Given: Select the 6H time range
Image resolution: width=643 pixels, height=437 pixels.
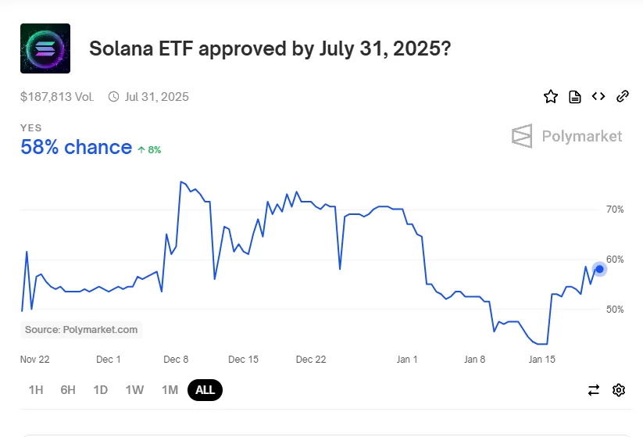Looking at the screenshot, I should point(68,390).
